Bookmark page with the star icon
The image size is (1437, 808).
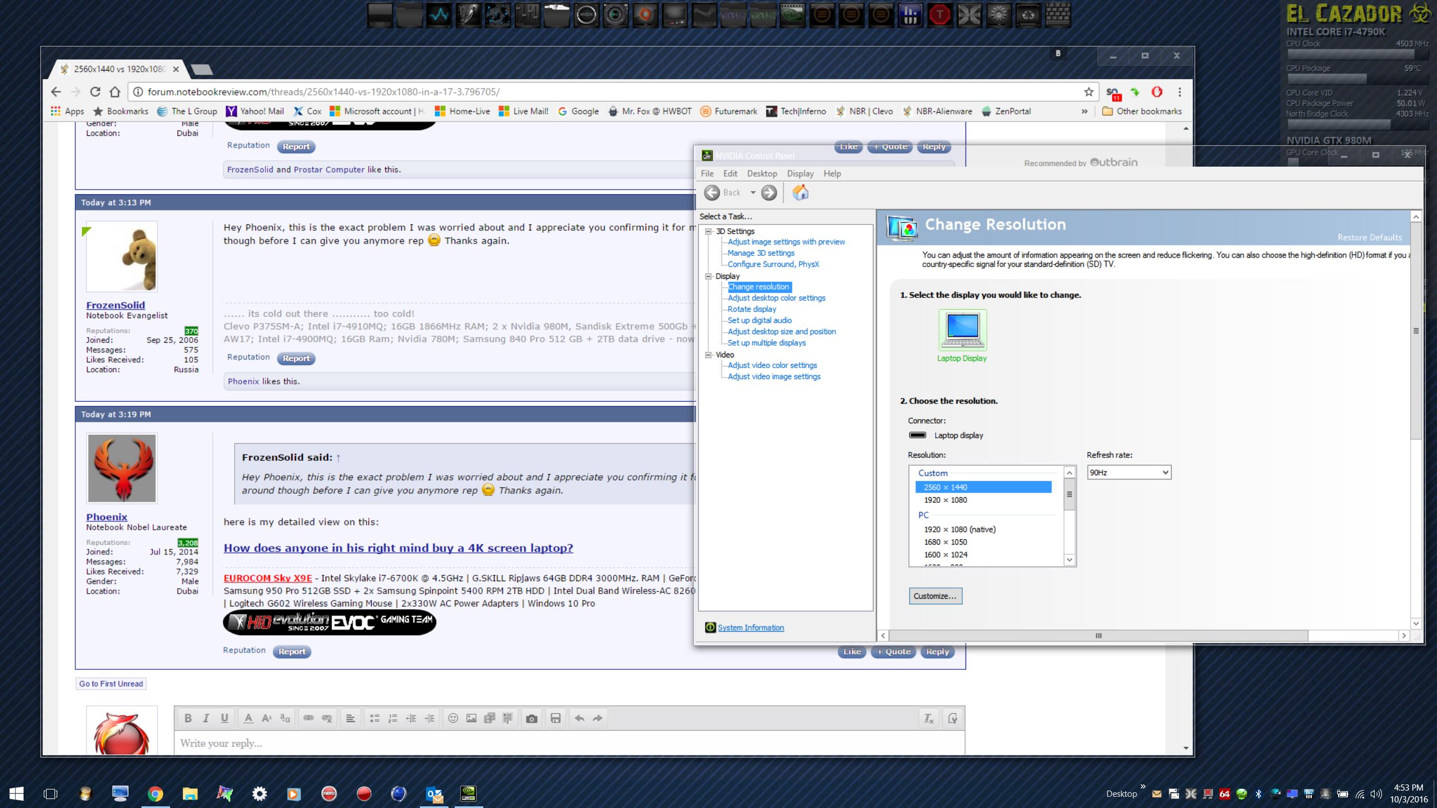click(1088, 91)
